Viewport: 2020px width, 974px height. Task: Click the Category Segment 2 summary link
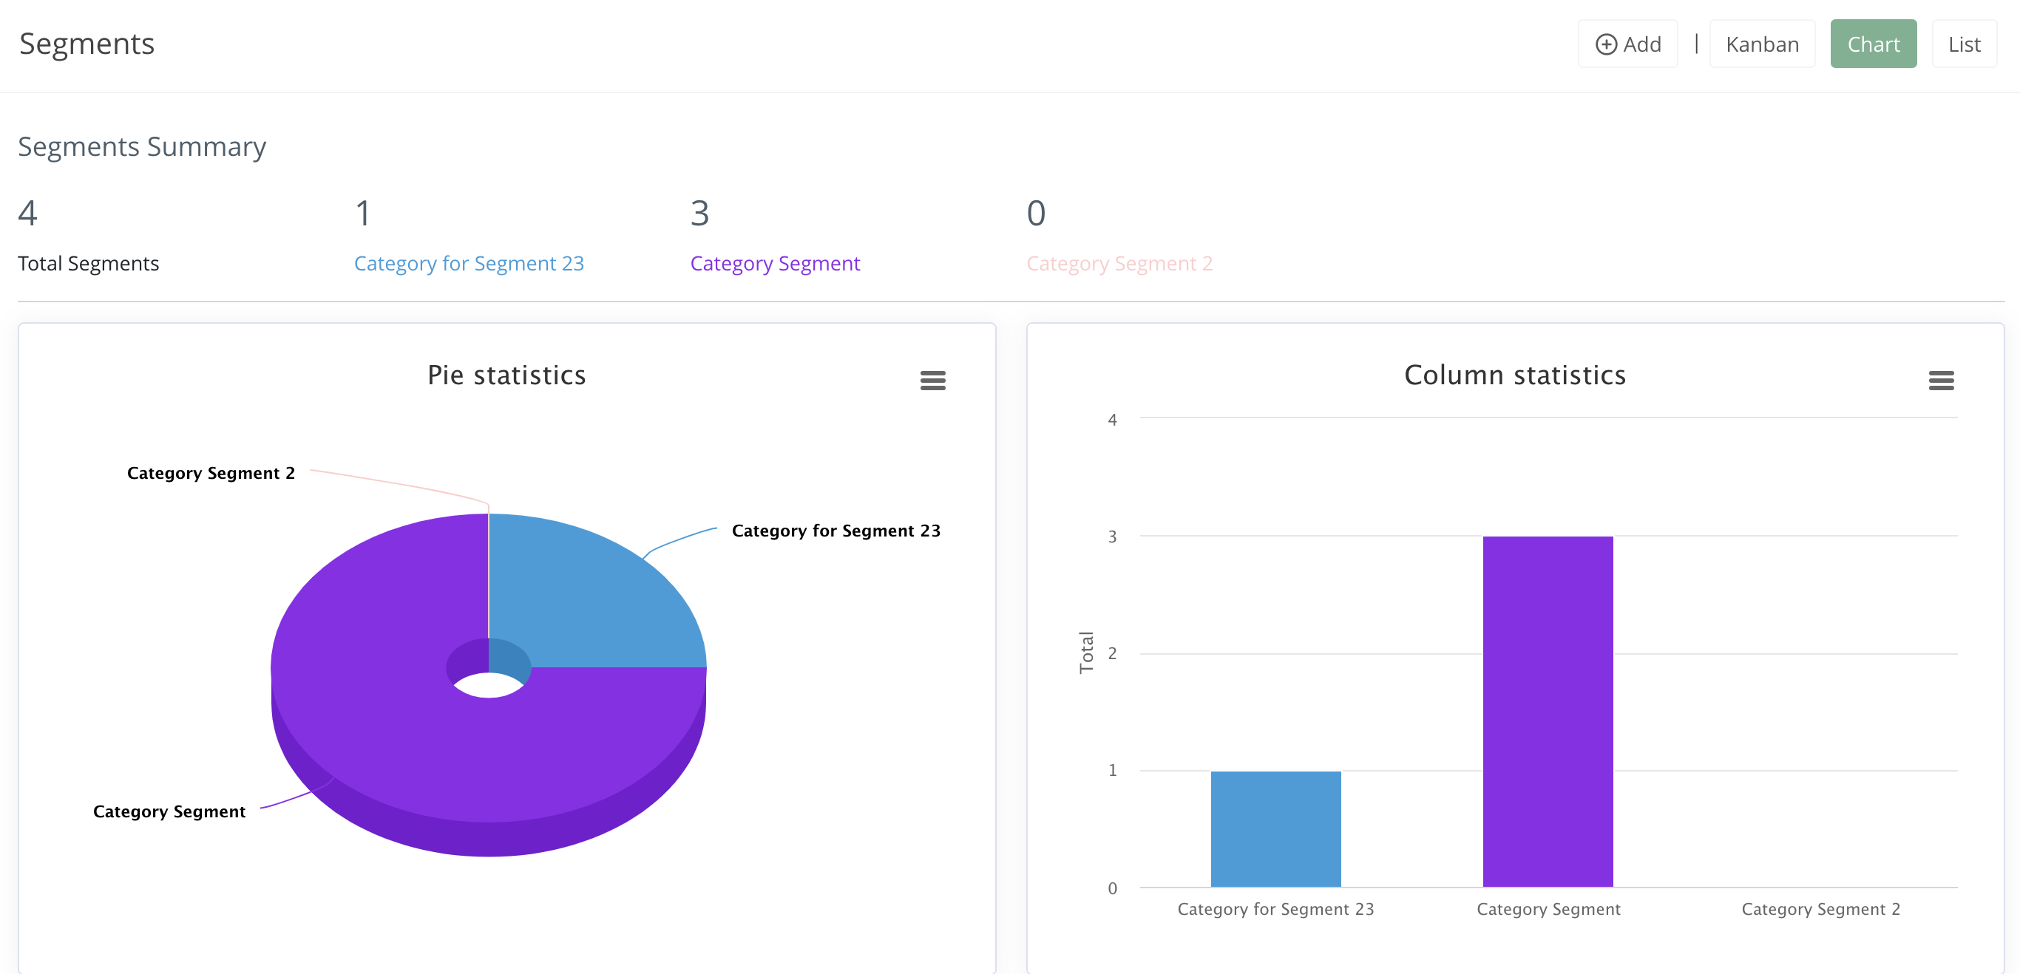coord(1119,263)
